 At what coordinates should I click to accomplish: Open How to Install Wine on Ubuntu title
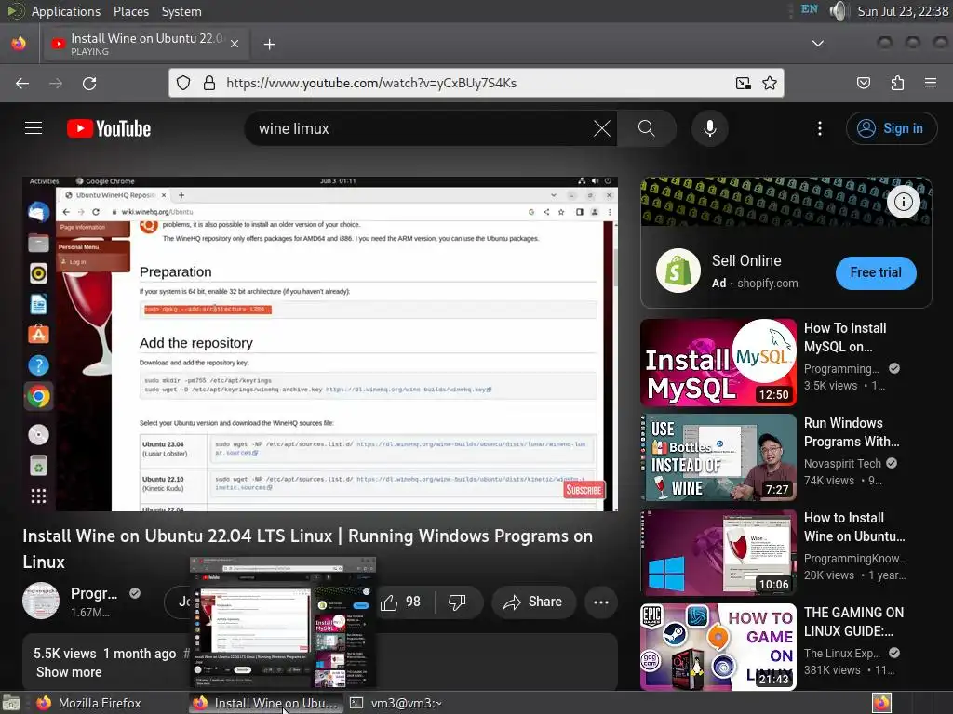(854, 526)
